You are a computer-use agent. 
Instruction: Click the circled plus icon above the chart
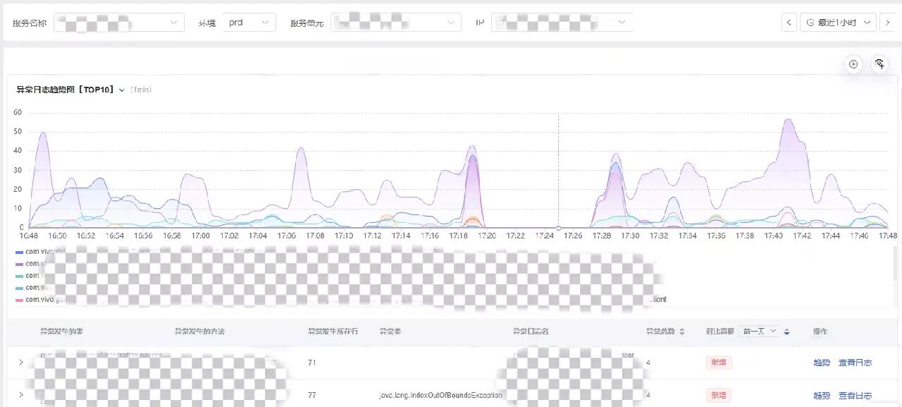tap(853, 64)
